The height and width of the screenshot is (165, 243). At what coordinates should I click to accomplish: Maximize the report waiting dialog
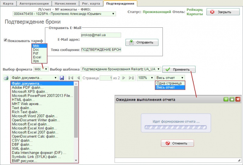[232, 99]
